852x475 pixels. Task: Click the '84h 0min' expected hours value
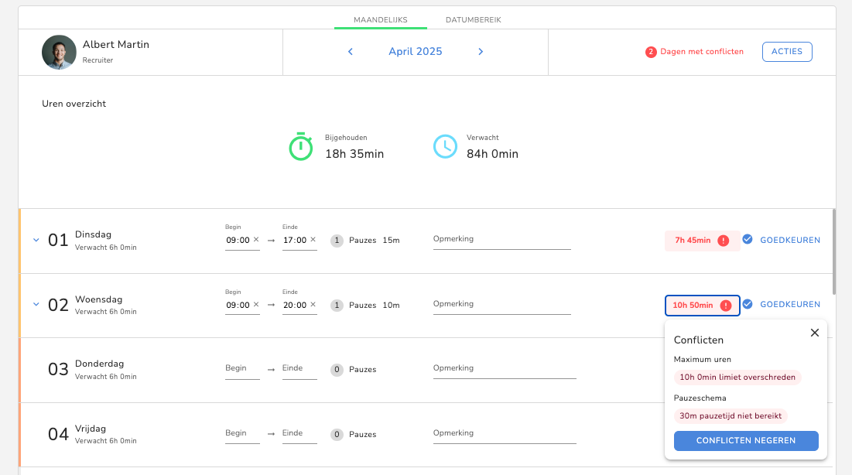tap(492, 154)
